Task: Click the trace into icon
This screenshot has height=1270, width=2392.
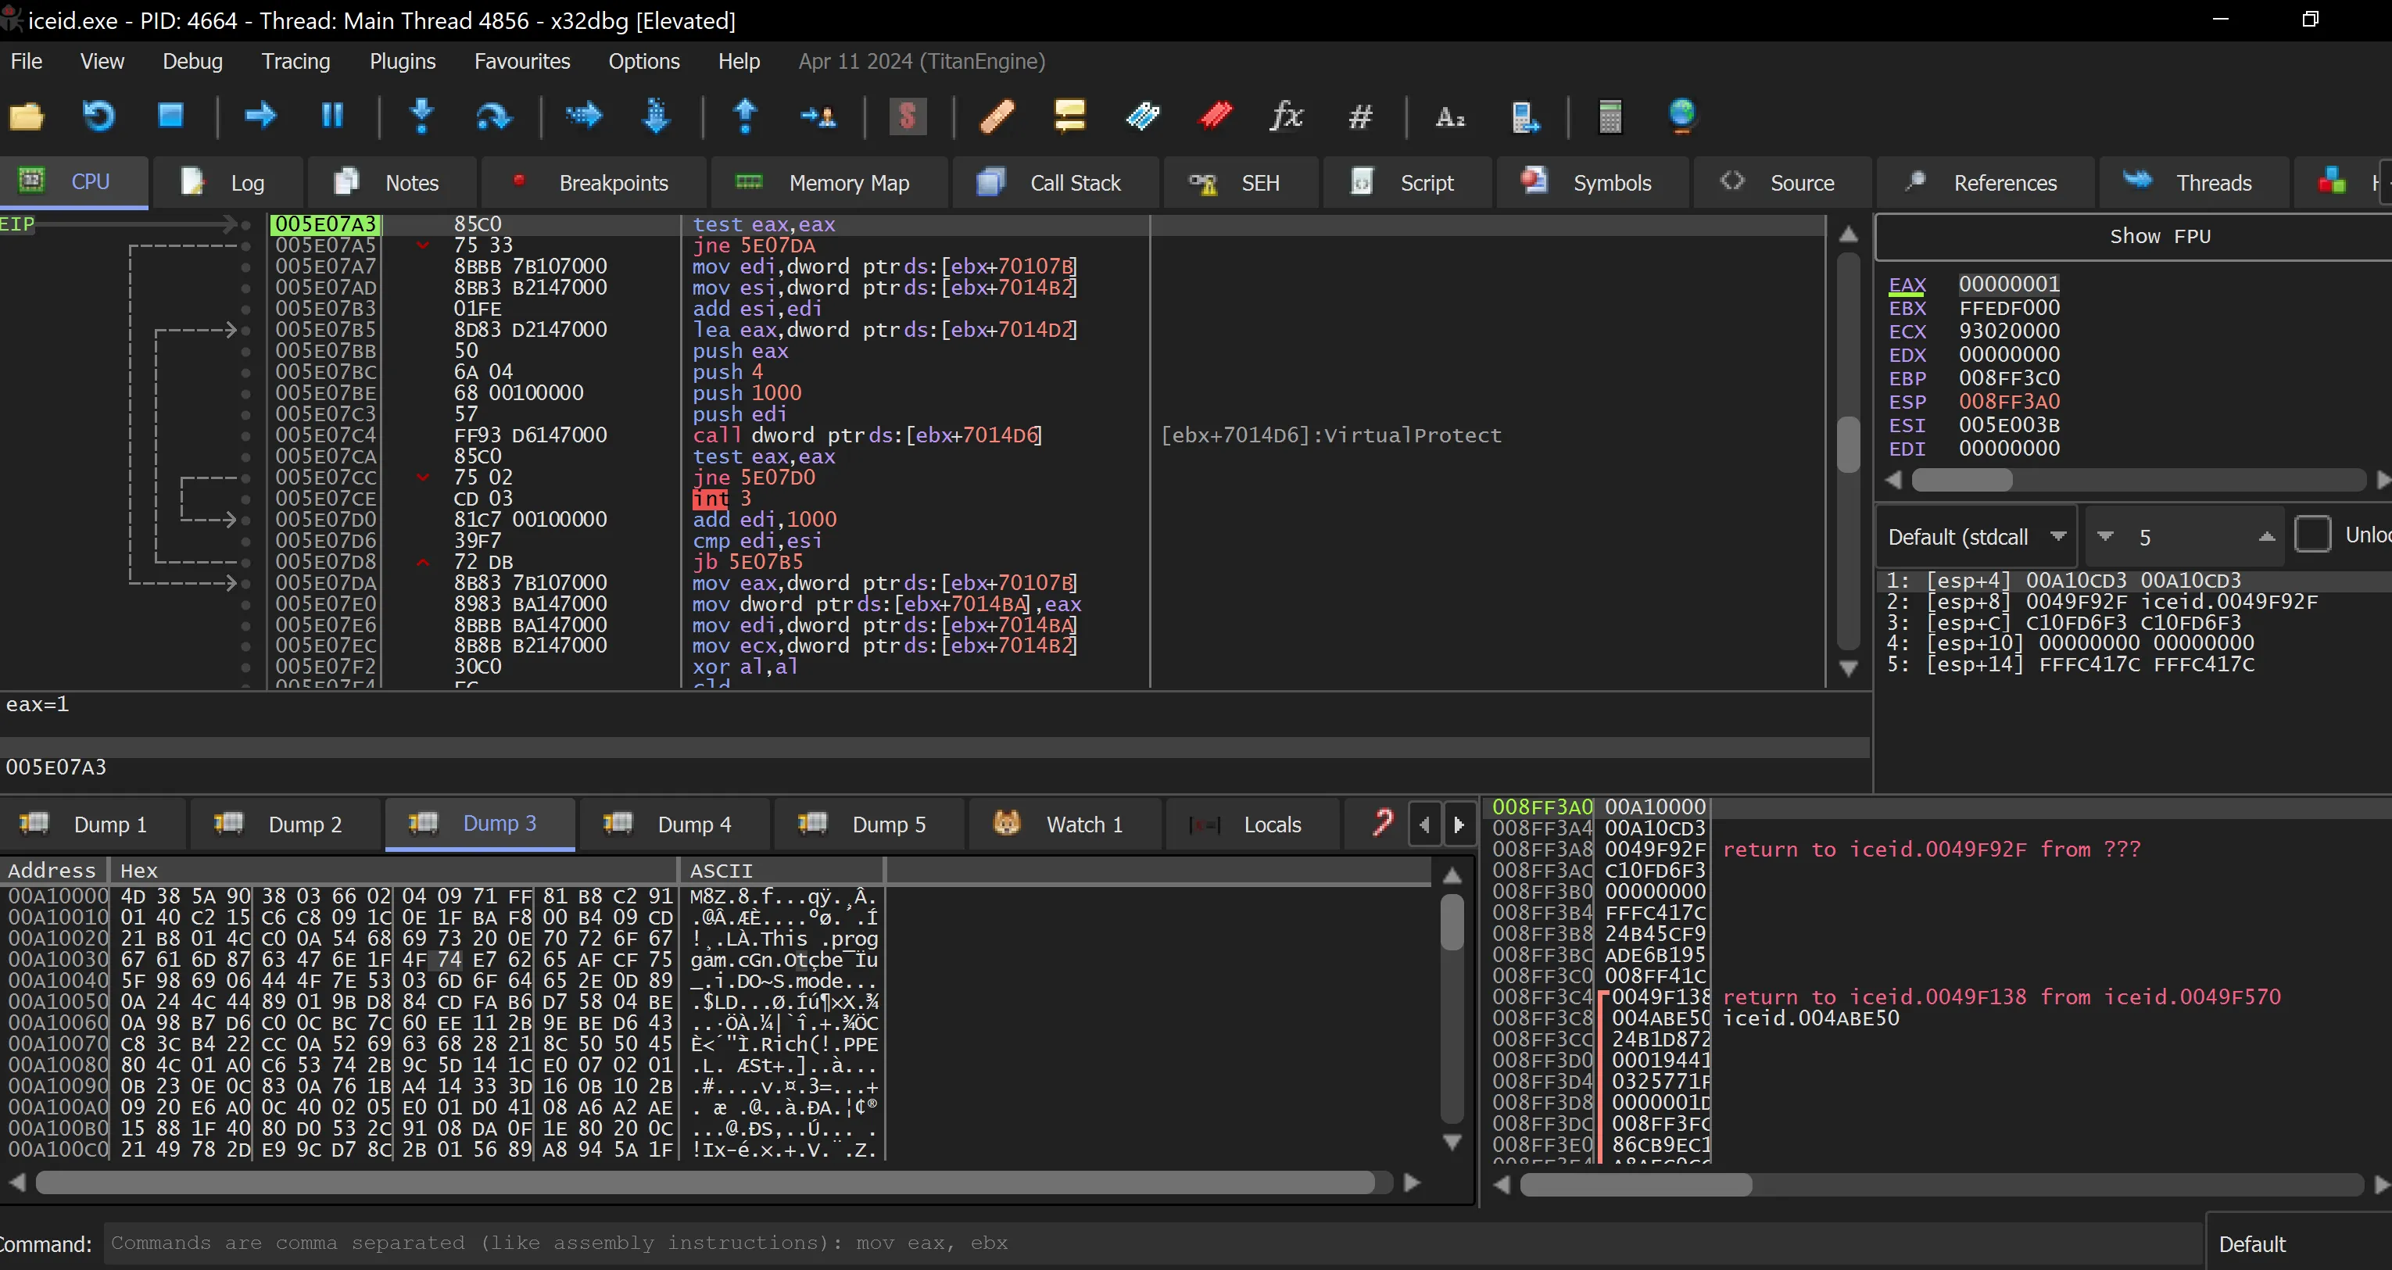Action: (x=583, y=116)
